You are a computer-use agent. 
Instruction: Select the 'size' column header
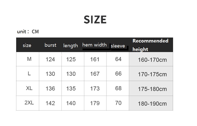27,45
